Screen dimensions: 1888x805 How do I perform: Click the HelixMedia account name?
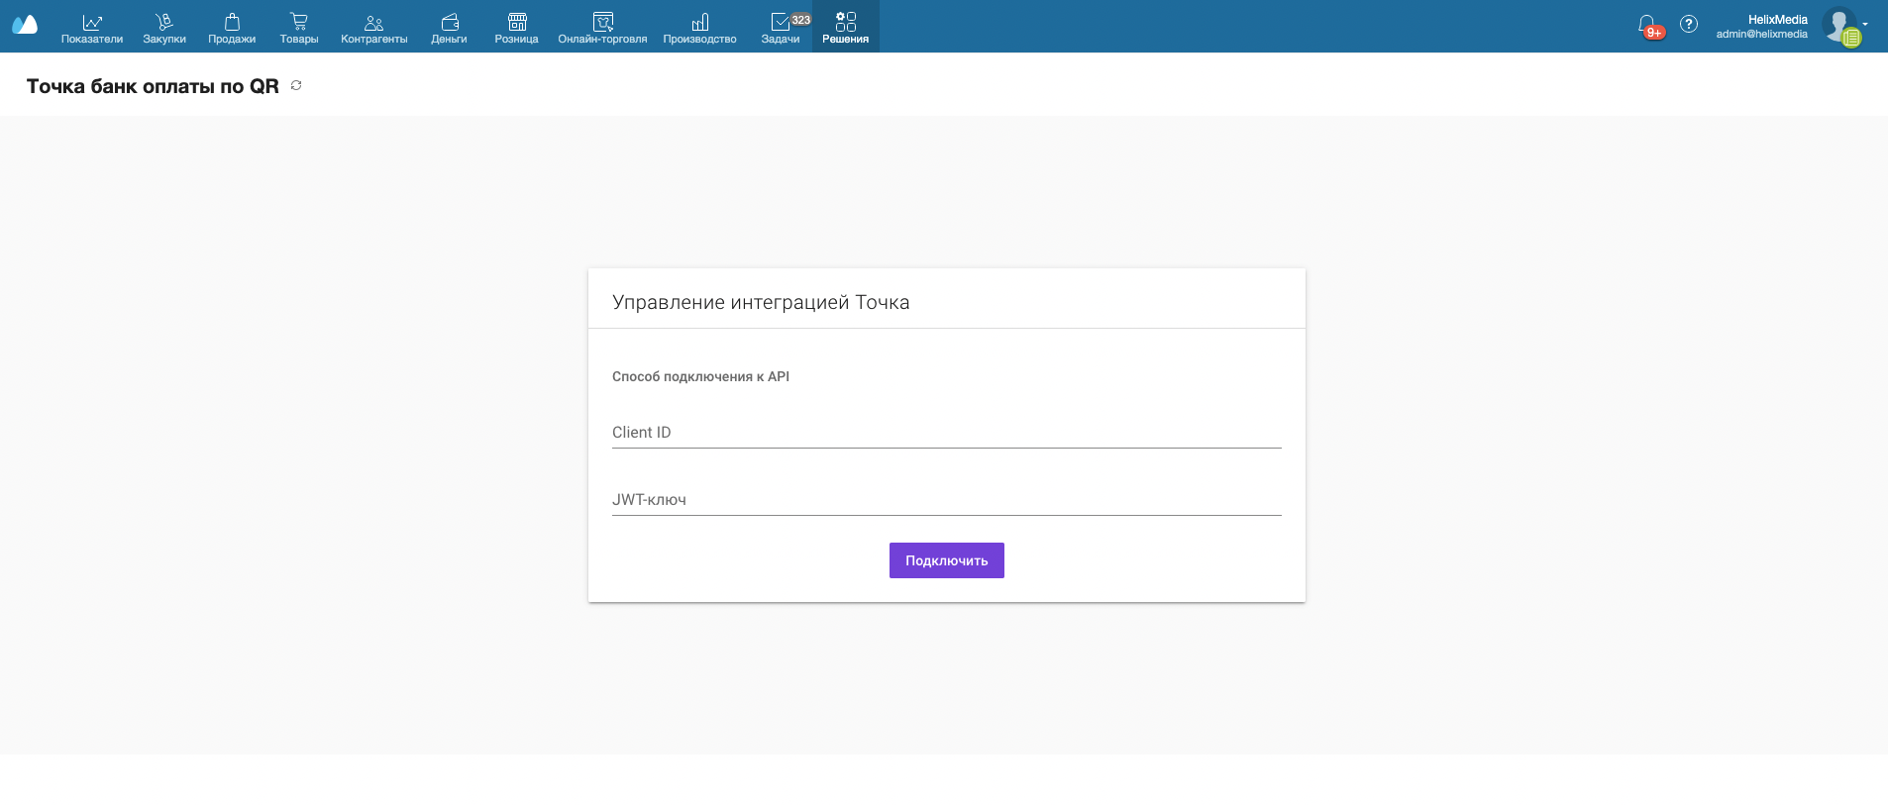tap(1778, 19)
